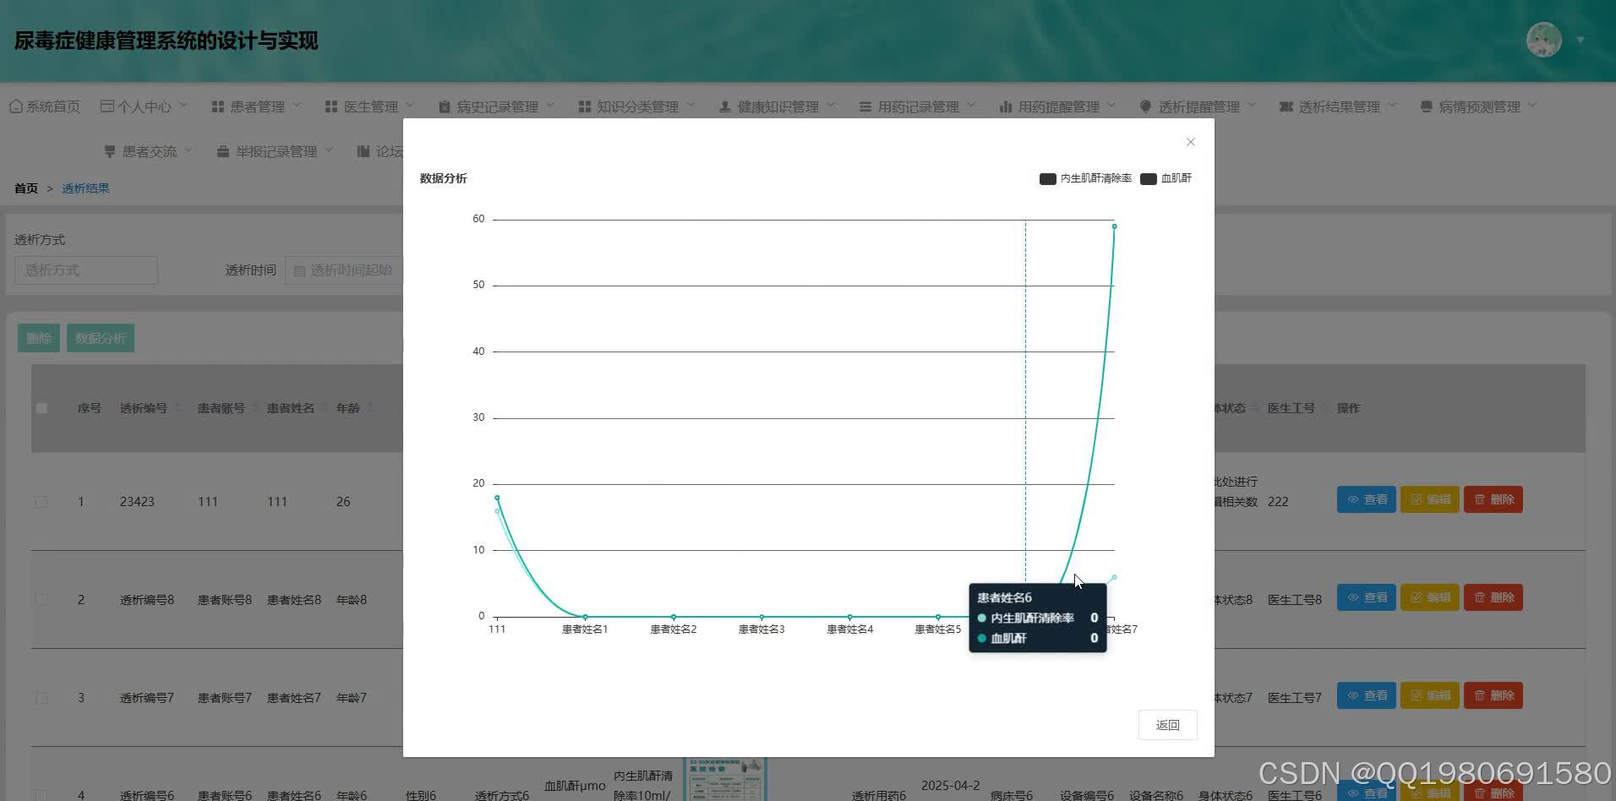Click the 个人中心 menu icon
The height and width of the screenshot is (801, 1616).
click(106, 106)
